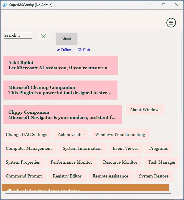The height and width of the screenshot is (200, 184).
Task: Open the hamburger menu icon
Action: coord(171,23)
